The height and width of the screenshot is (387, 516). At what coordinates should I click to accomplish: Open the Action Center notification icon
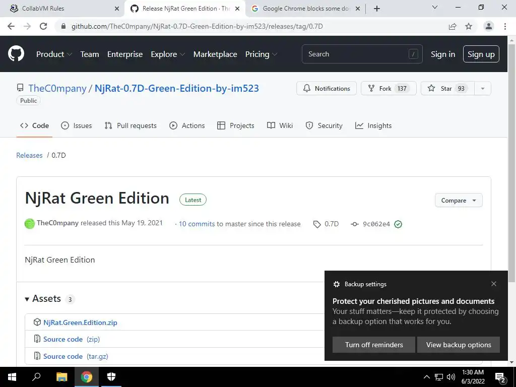[x=500, y=377]
